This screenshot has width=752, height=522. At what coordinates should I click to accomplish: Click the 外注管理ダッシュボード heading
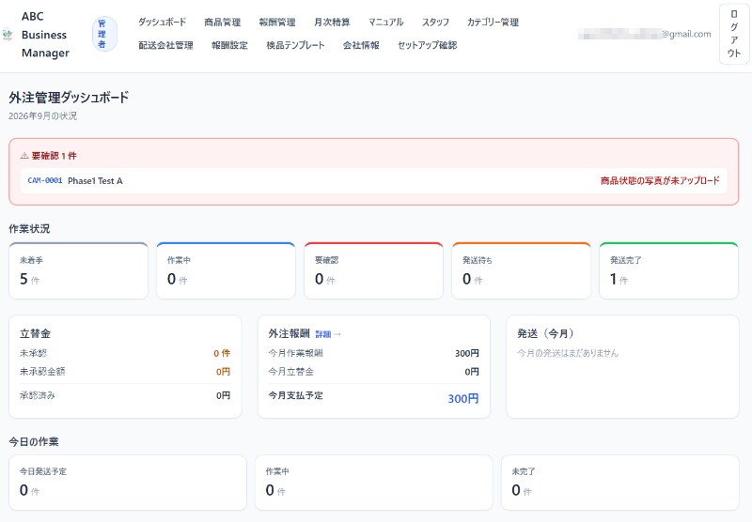point(69,98)
